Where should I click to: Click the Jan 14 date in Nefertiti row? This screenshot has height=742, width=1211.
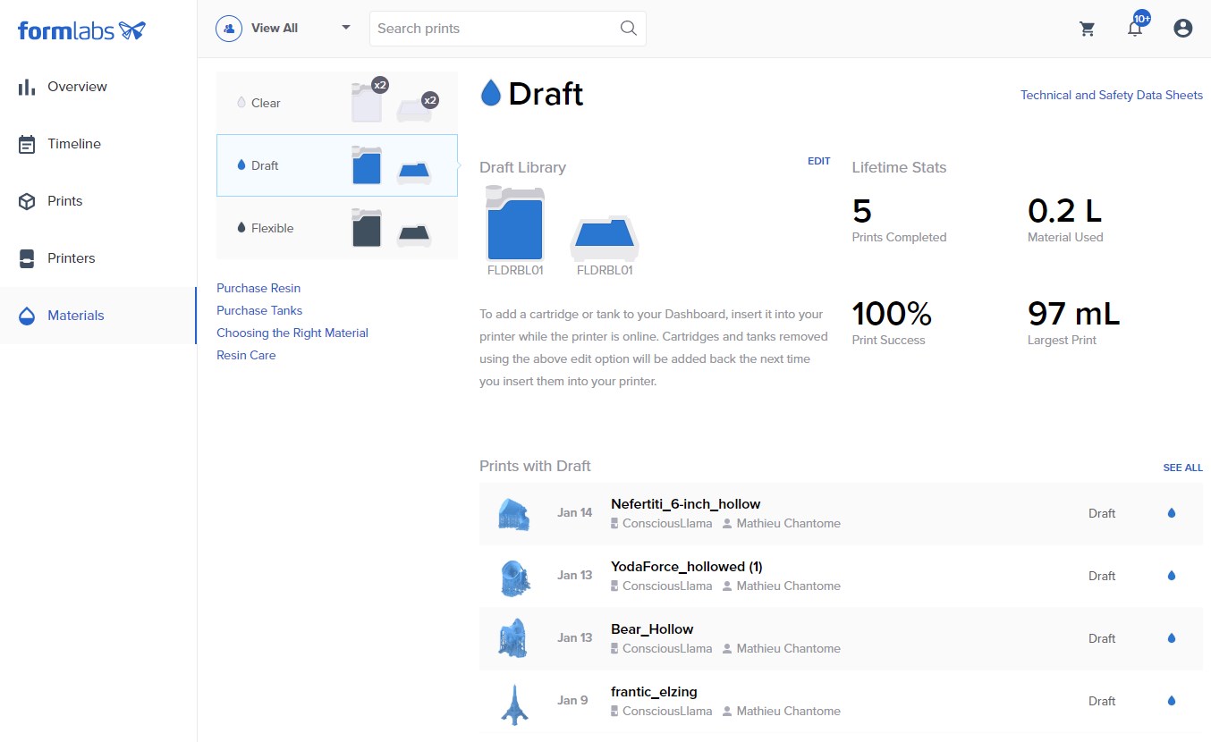(574, 512)
